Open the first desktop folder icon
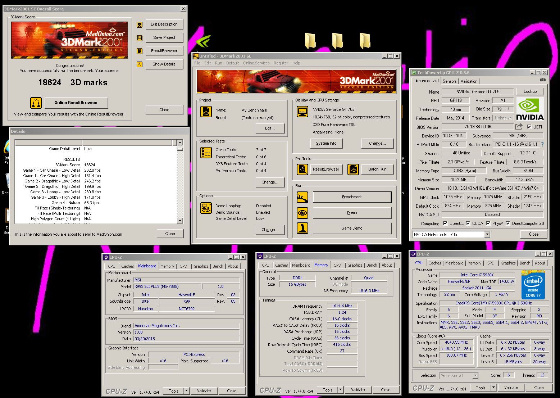The image size is (560, 398). tap(310, 41)
